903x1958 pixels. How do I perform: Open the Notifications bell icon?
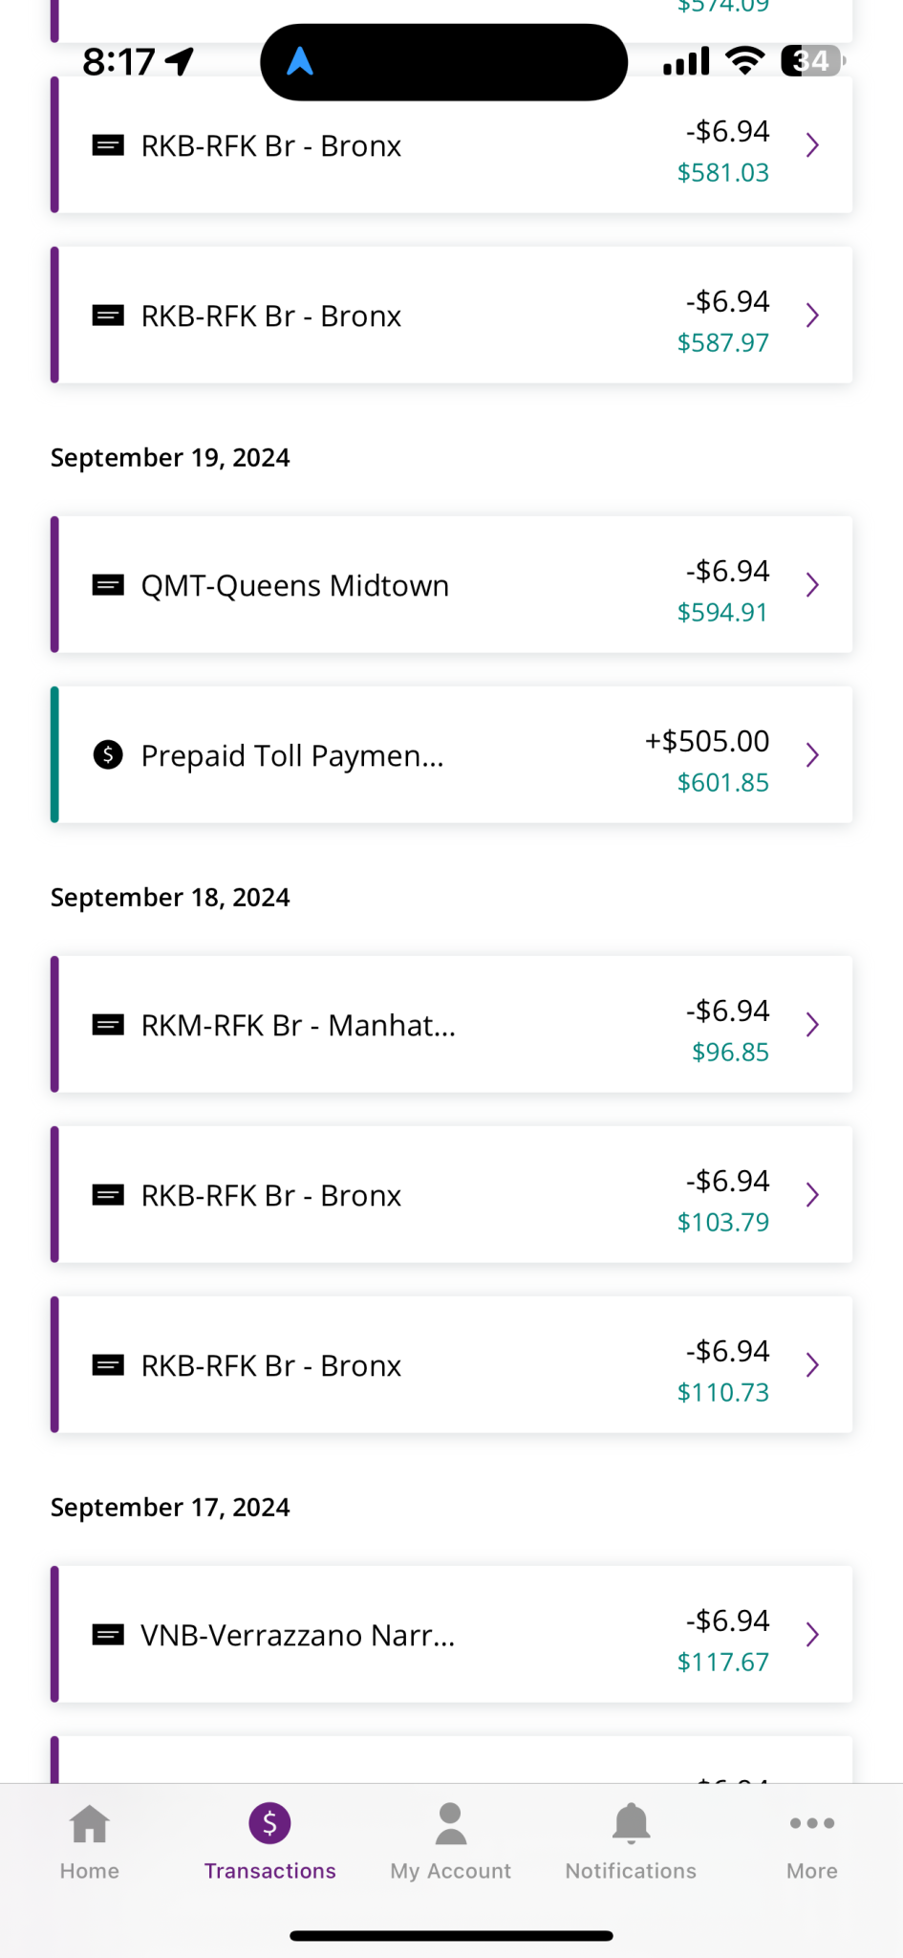[x=631, y=1823]
